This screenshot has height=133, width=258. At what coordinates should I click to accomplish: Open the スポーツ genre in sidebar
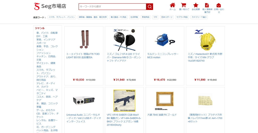pos(41,43)
